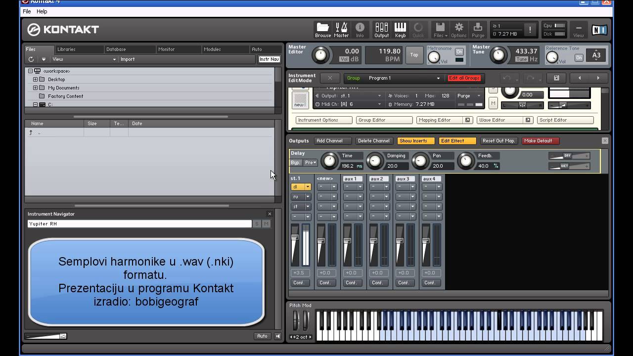
Task: Show the on-screen Keyboard via Keyb icon
Action: coord(400,30)
